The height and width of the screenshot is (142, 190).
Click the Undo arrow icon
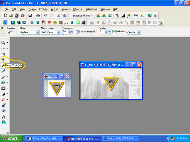45,16
